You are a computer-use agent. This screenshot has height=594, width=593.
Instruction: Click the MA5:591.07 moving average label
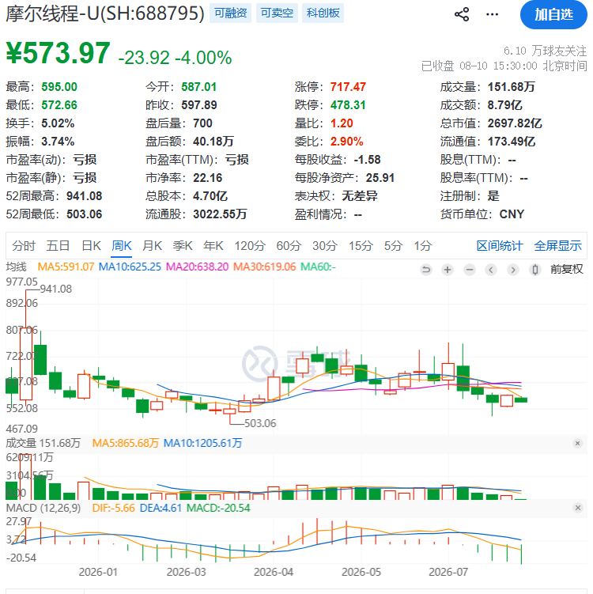(66, 267)
